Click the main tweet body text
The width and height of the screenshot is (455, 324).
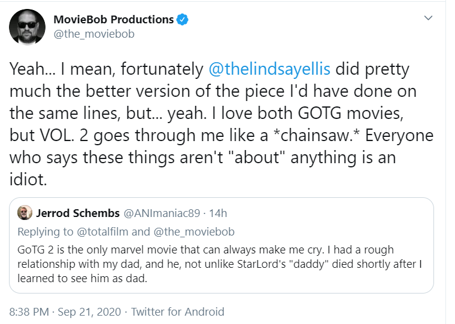point(222,124)
